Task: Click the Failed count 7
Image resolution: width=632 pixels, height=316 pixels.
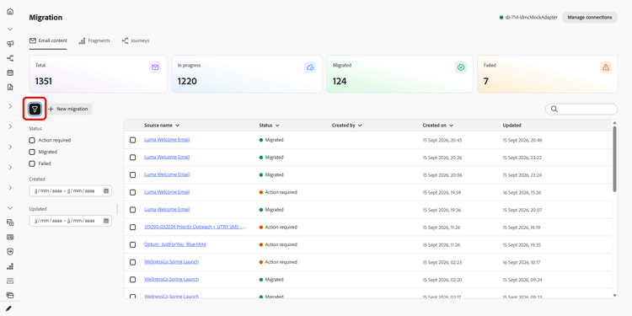Action: tap(486, 82)
